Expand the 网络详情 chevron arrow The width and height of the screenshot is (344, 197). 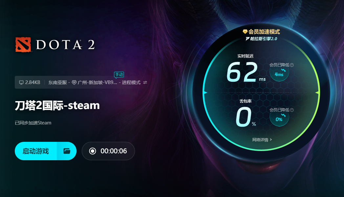pyautogui.click(x=271, y=140)
